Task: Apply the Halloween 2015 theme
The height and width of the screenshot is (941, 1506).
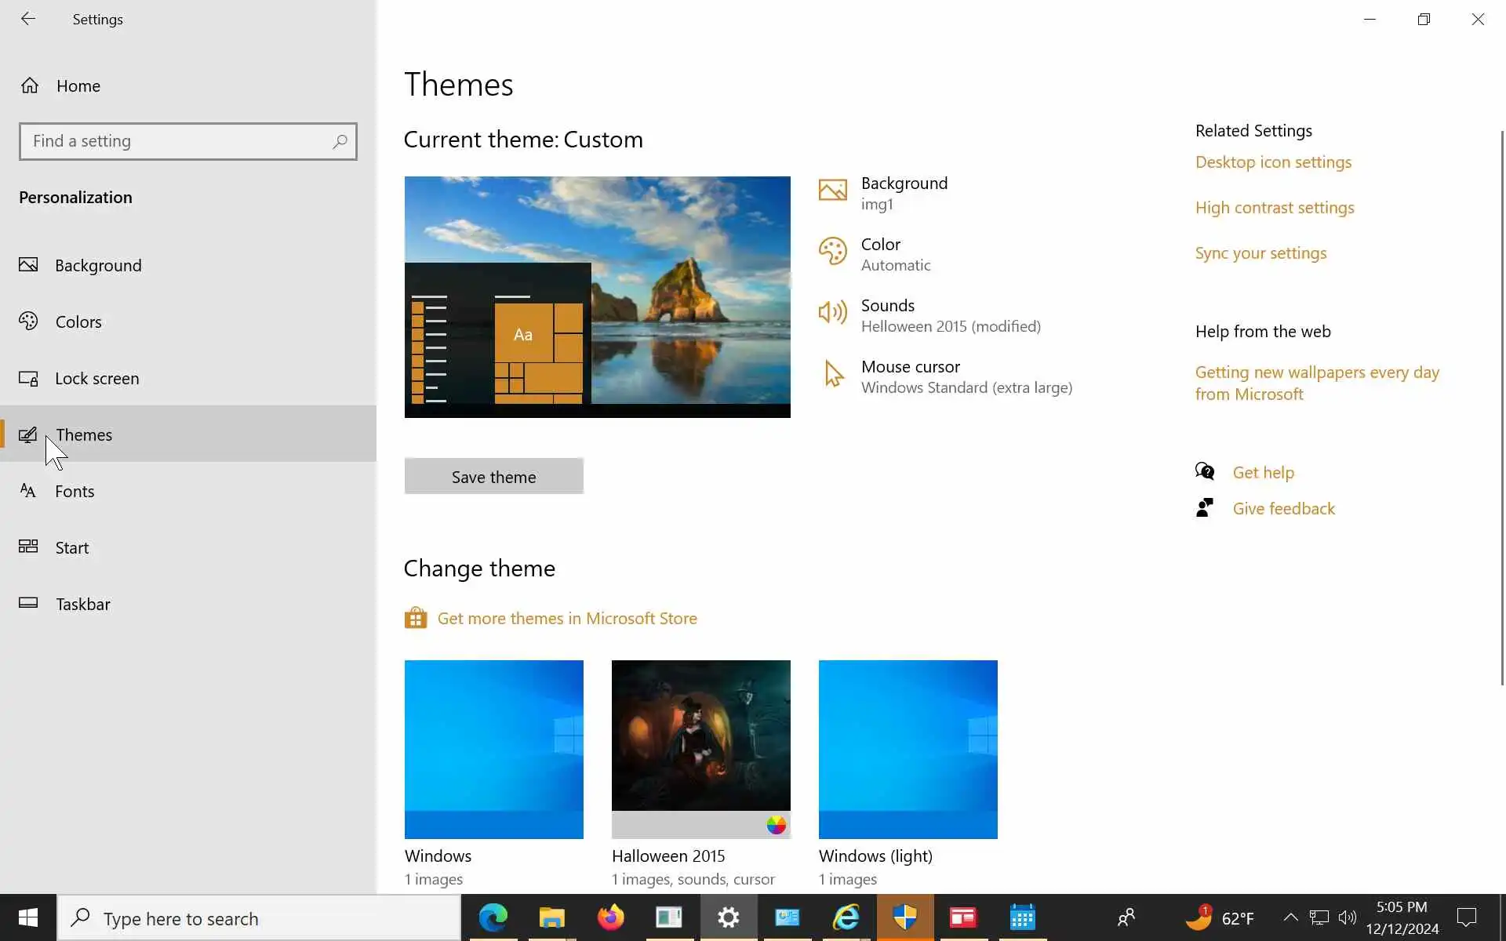Action: click(700, 749)
